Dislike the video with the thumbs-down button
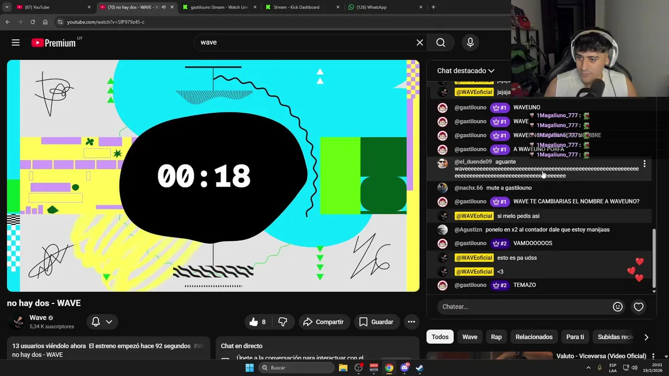Screen dimensions: 669x376 tap(283, 322)
